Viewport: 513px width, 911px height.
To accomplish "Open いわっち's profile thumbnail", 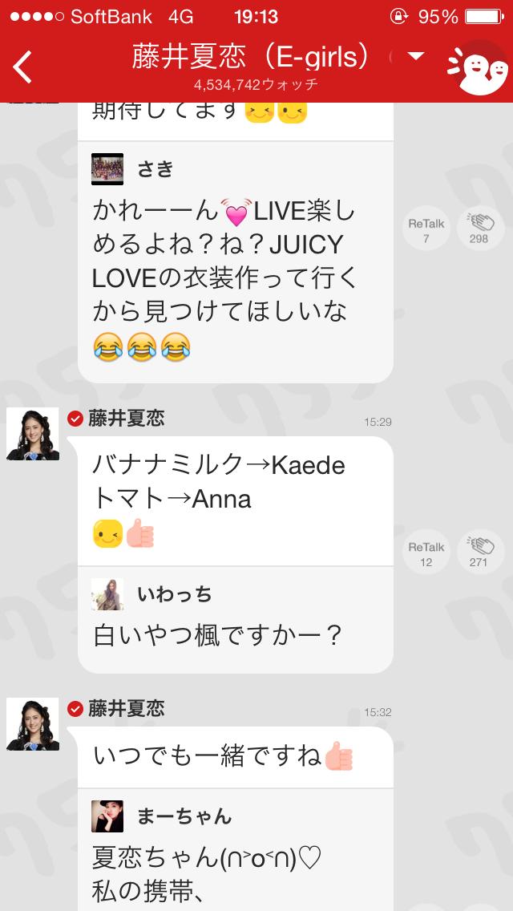I will tap(107, 594).
